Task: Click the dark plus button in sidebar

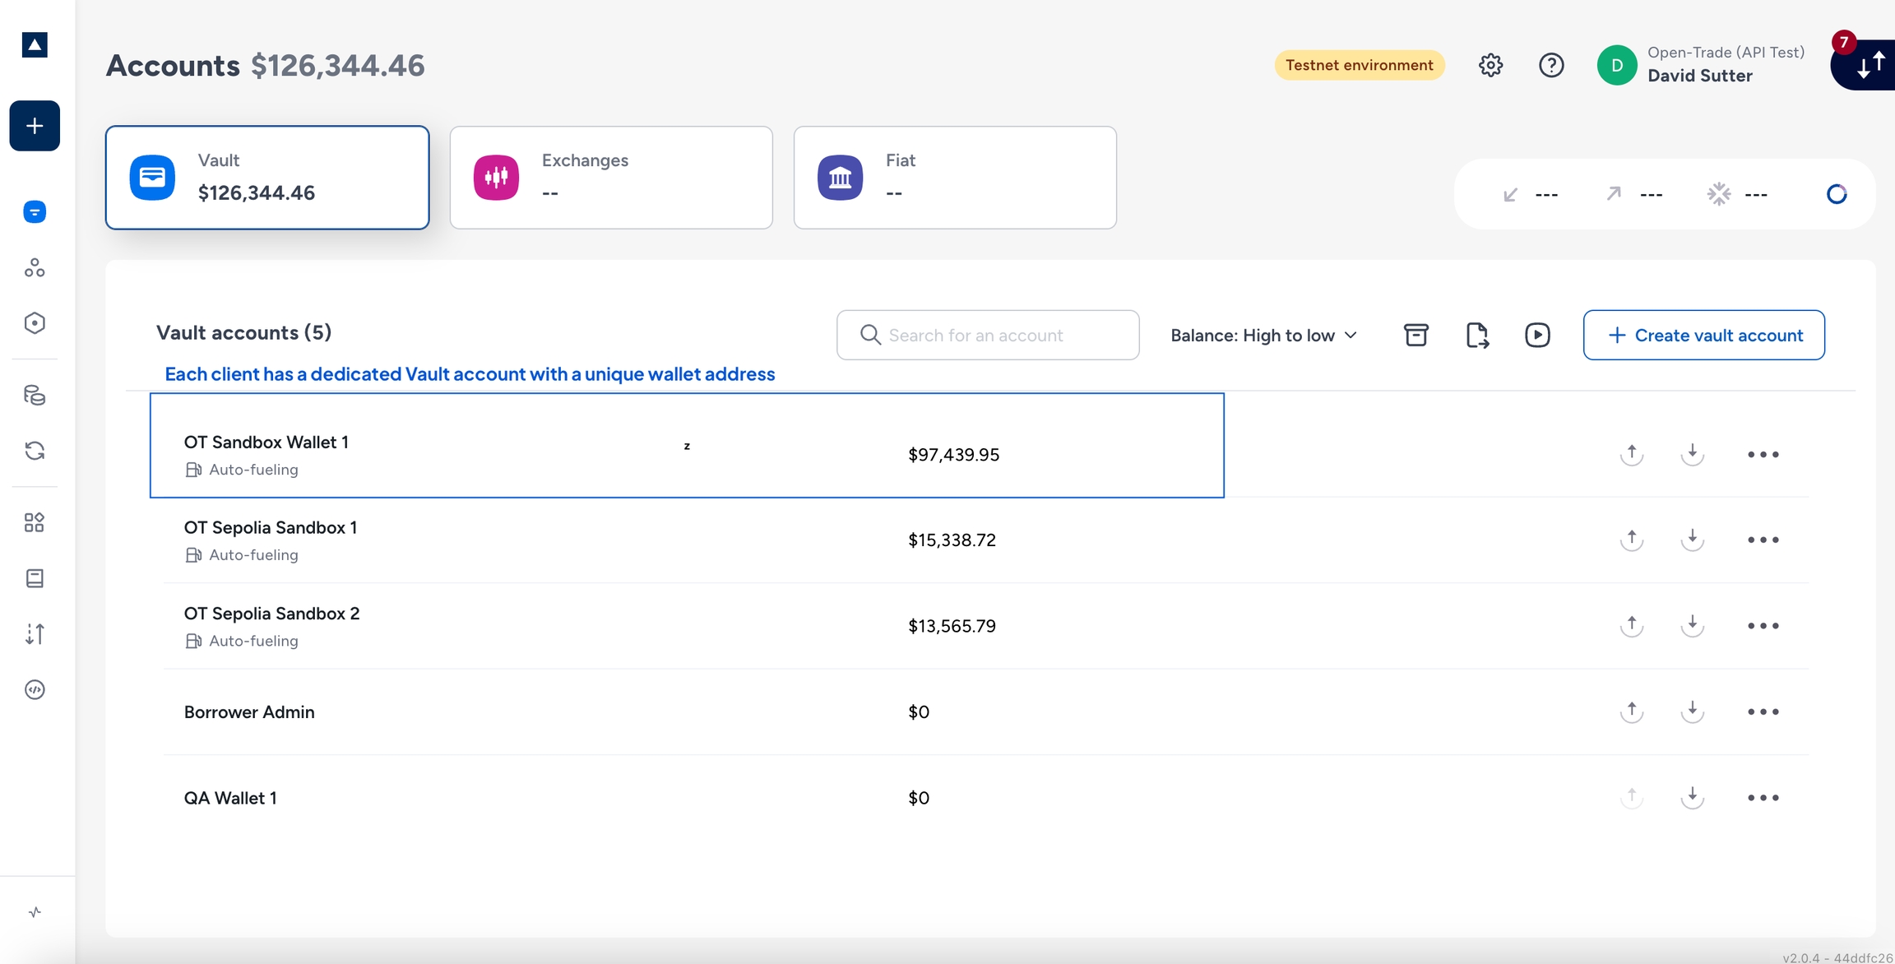Action: (x=35, y=126)
